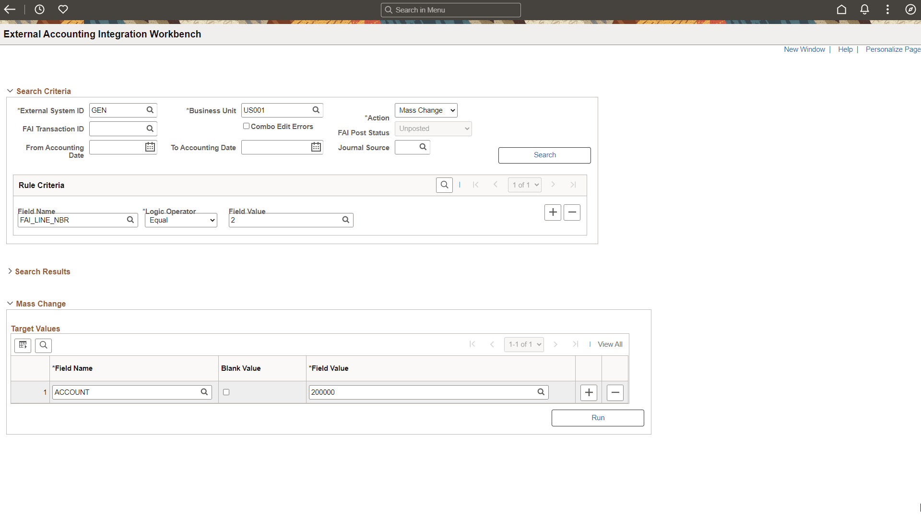Open the Business Unit lookup
The image size is (921, 518).
[x=316, y=110]
